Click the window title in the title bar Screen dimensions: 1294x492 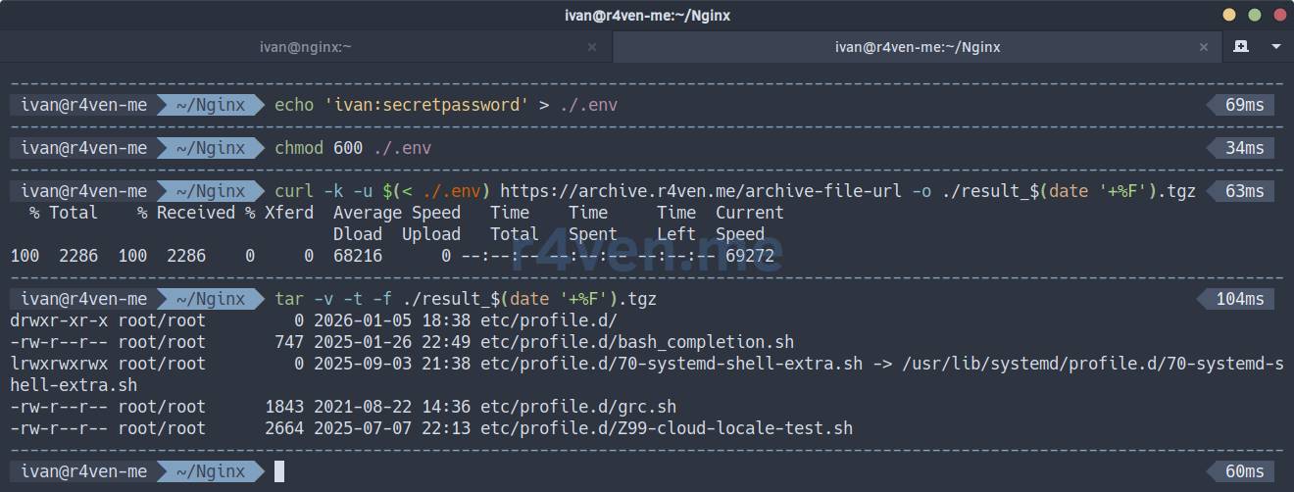click(647, 15)
